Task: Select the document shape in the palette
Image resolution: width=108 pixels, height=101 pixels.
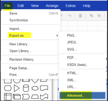Action: [x=44, y=88]
